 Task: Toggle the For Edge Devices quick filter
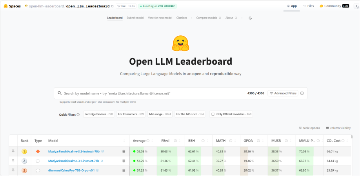(98, 114)
